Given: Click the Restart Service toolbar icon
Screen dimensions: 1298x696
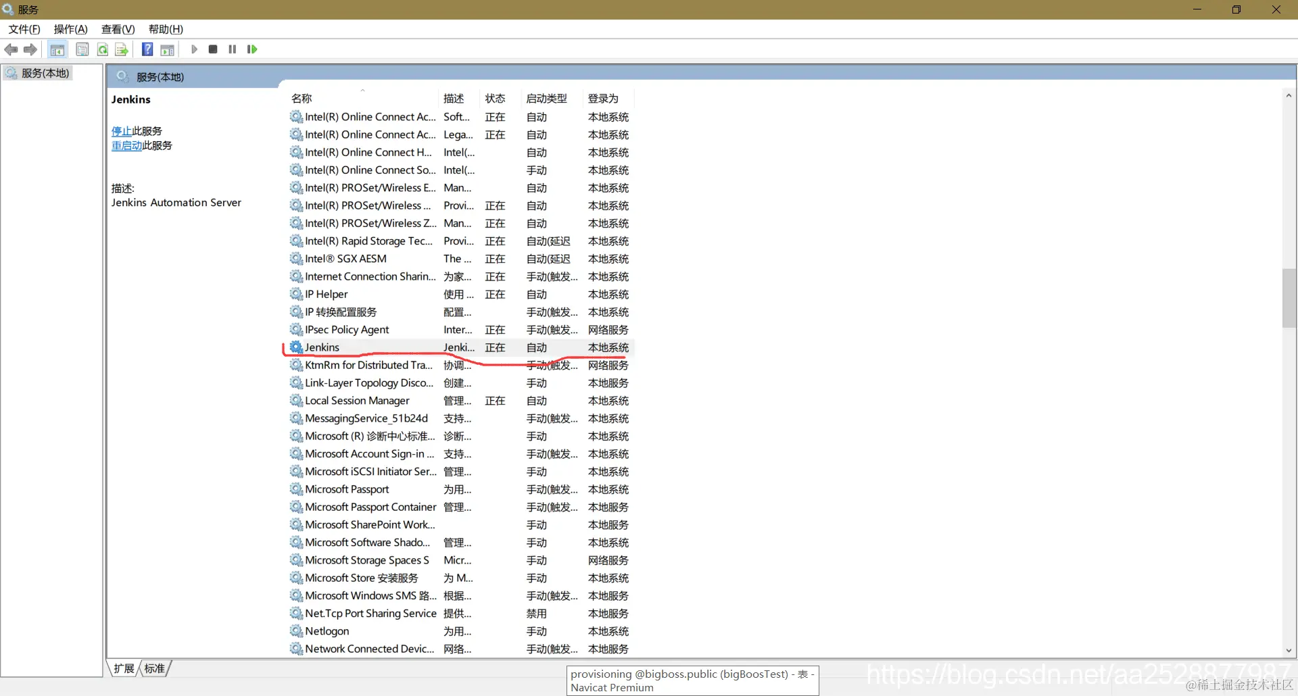Looking at the screenshot, I should 252,49.
